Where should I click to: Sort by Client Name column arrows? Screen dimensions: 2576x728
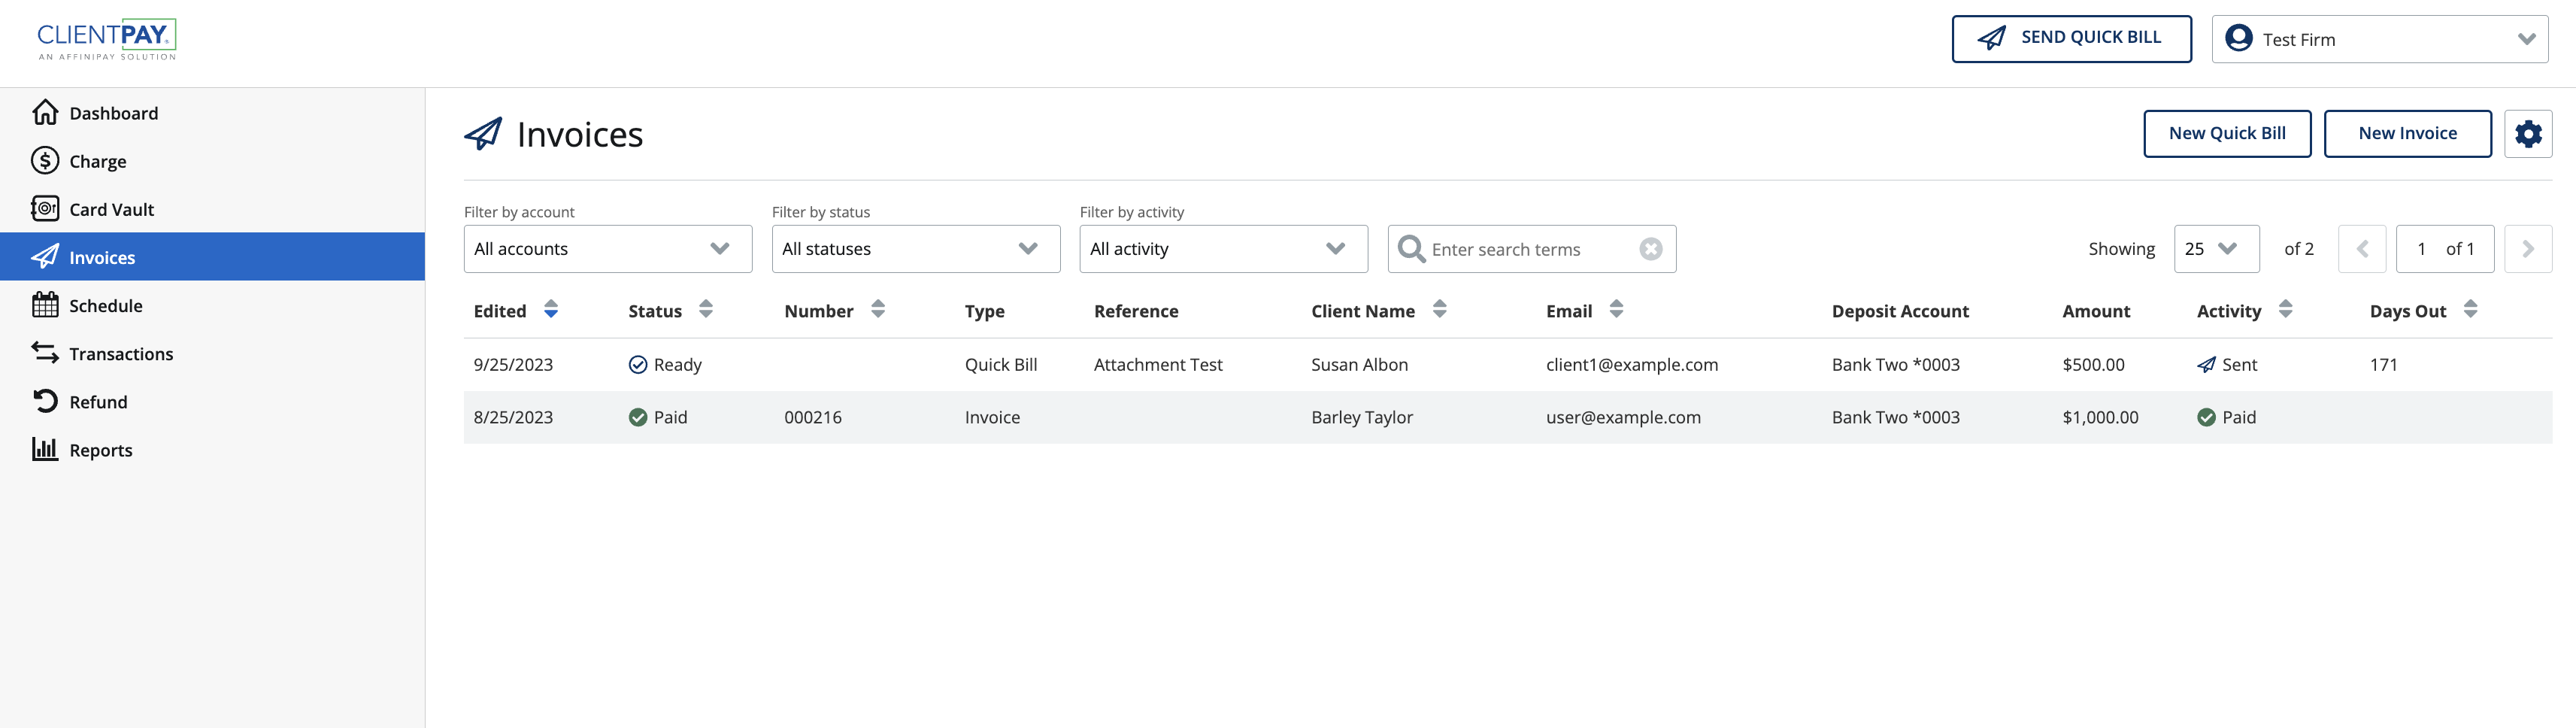[x=1440, y=310]
